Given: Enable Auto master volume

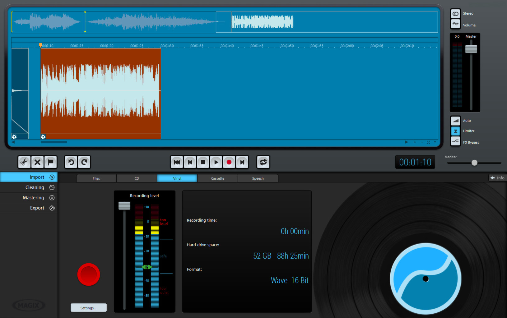Looking at the screenshot, I should [455, 121].
